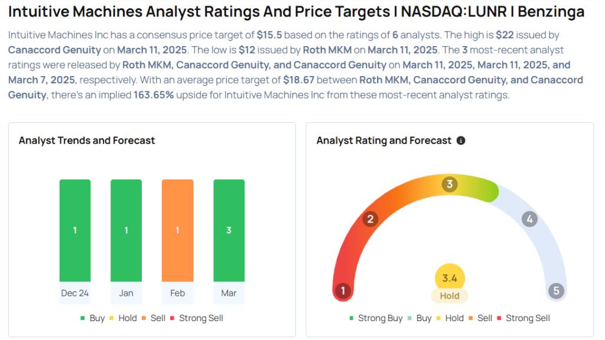605x340 pixels.
Task: Click Strong Buy in rating gauge legend
Action: click(376, 318)
